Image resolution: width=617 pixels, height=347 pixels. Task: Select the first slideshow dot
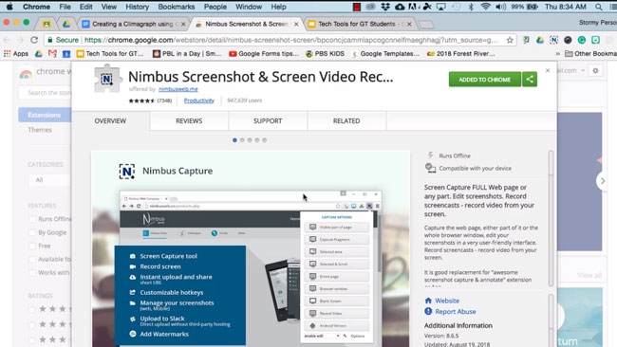click(x=234, y=140)
